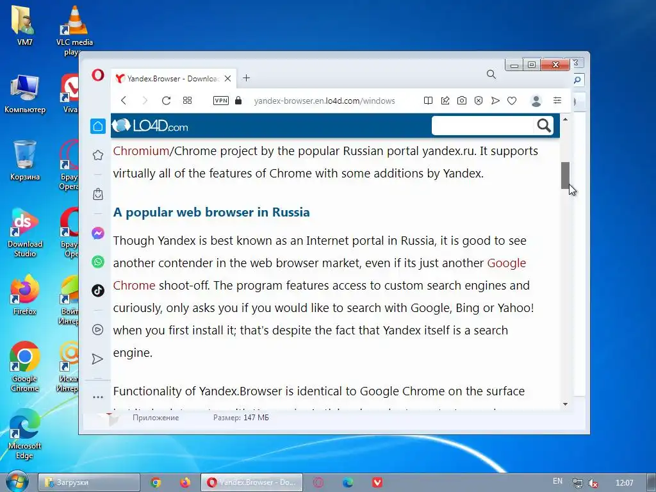
Task: Open the user account profile icon
Action: (x=536, y=101)
